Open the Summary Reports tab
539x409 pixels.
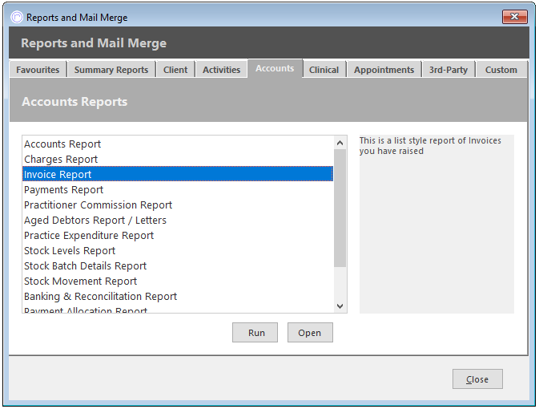point(111,70)
